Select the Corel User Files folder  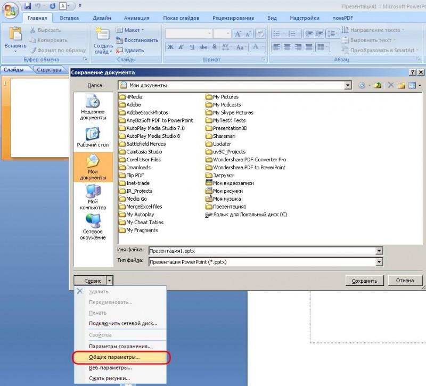[140, 160]
